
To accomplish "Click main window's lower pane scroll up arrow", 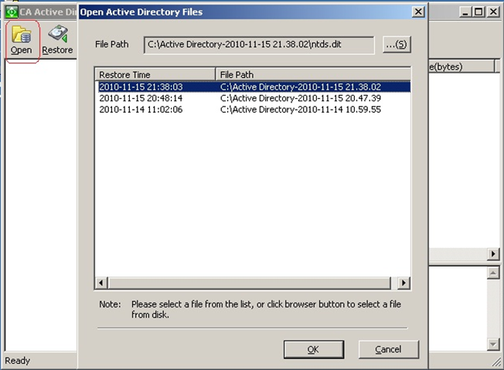I will (x=493, y=273).
